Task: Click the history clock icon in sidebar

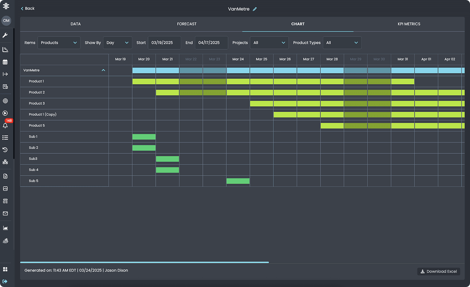Action: coord(5,150)
